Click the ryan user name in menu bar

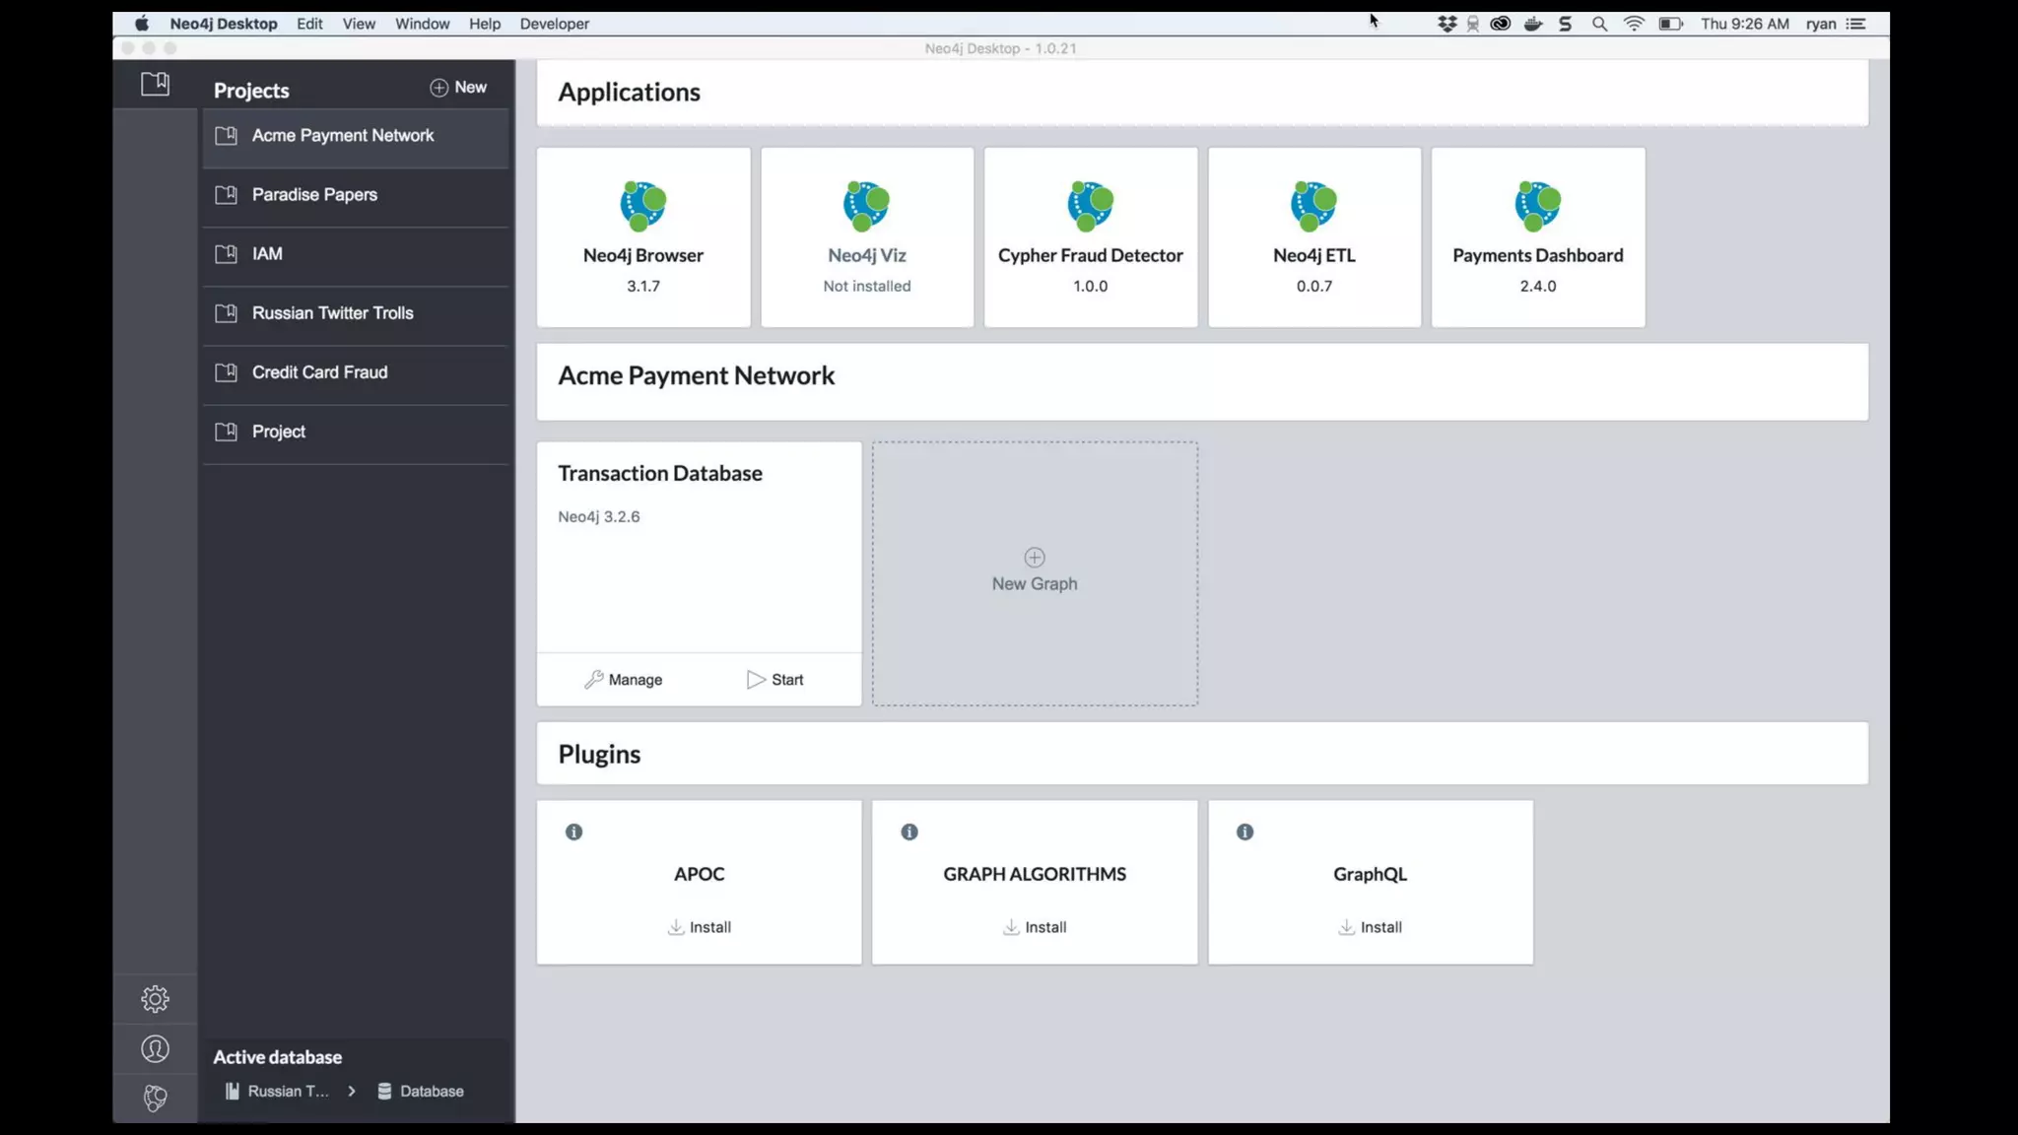point(1821,24)
